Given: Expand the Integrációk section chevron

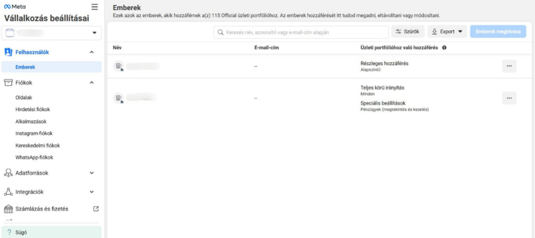Looking at the screenshot, I should [91, 191].
